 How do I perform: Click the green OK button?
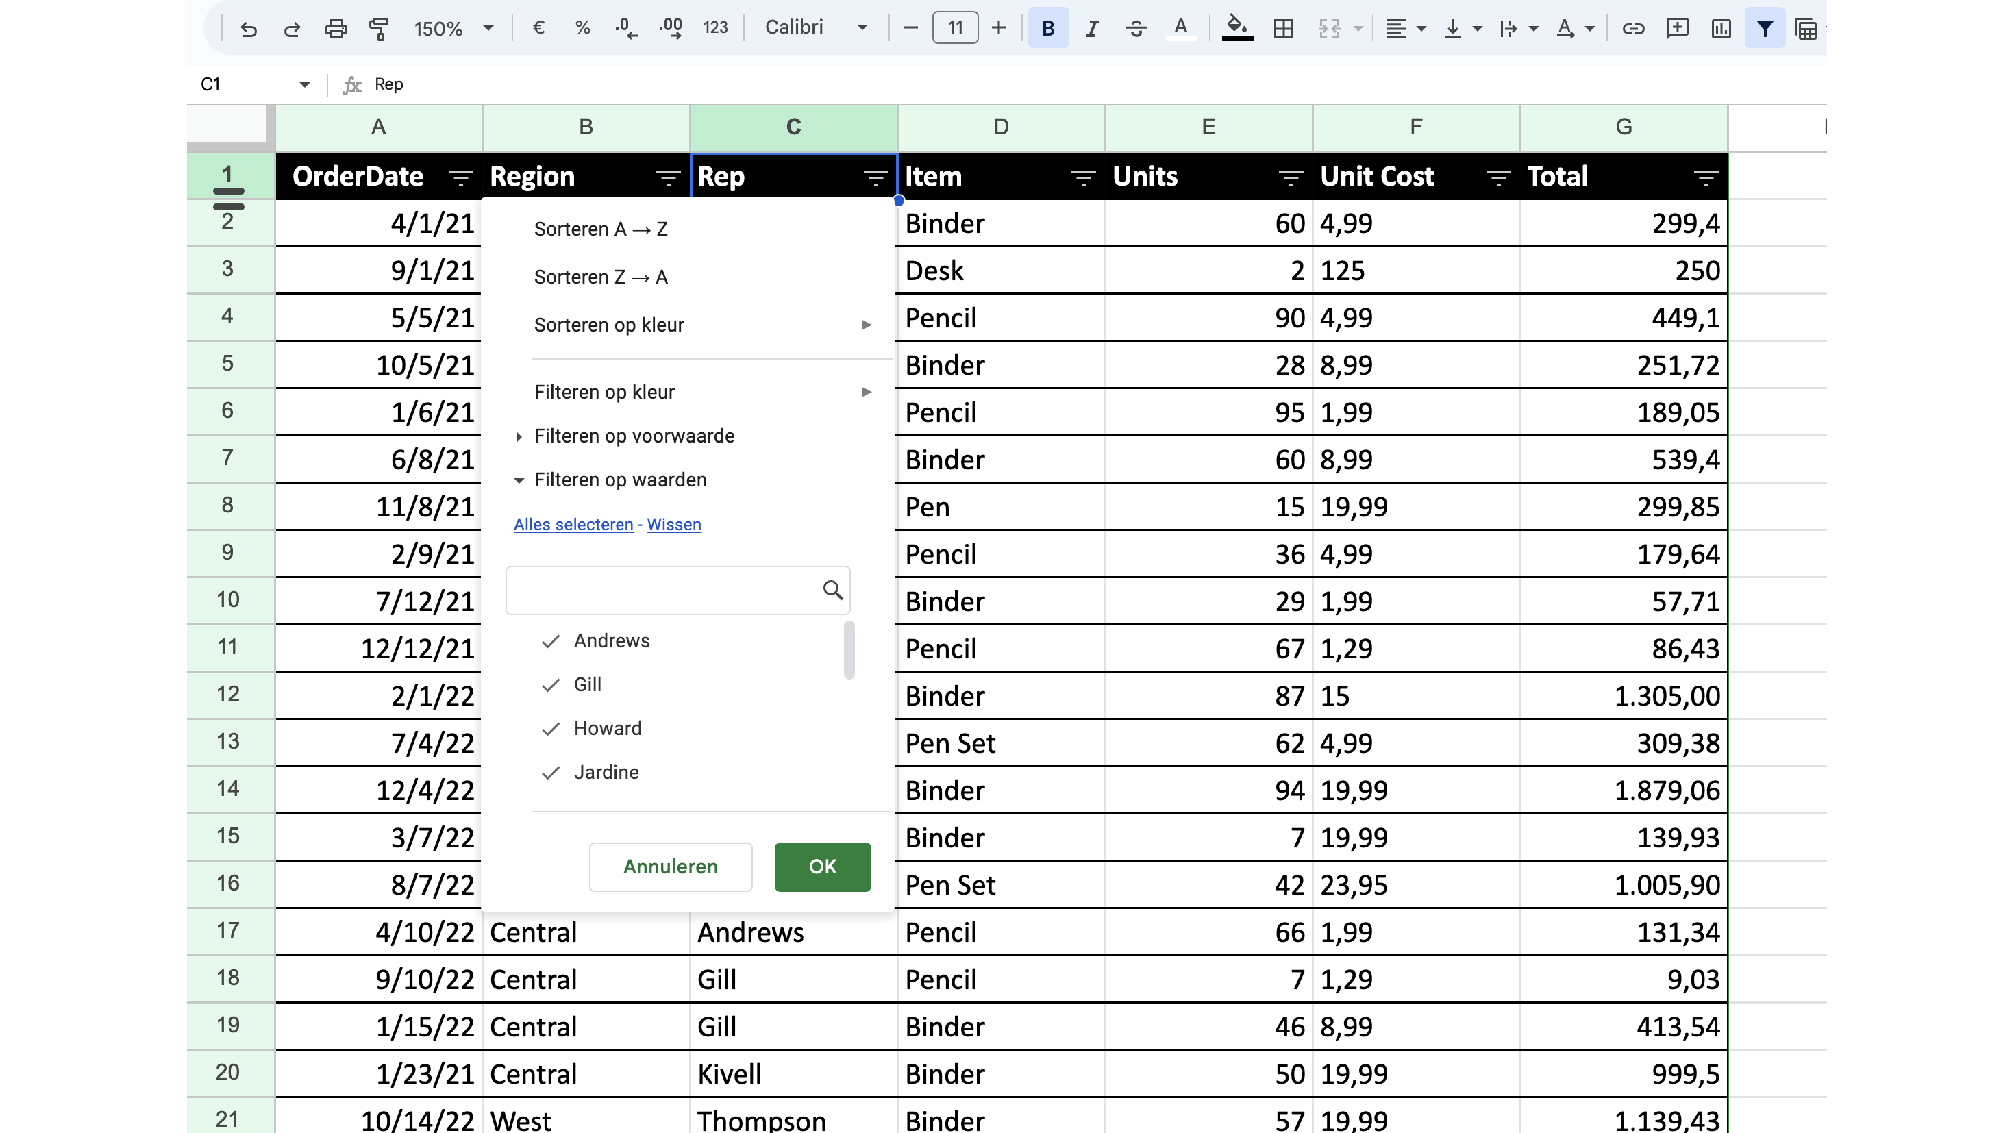[x=822, y=867]
